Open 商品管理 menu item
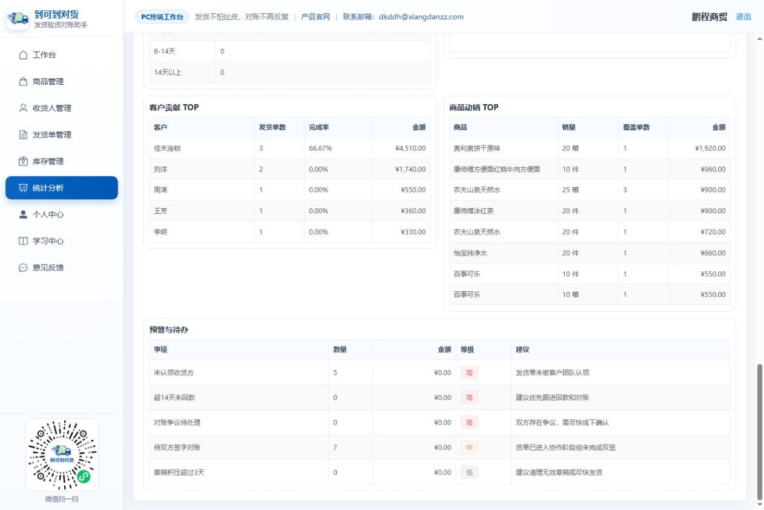 click(62, 82)
